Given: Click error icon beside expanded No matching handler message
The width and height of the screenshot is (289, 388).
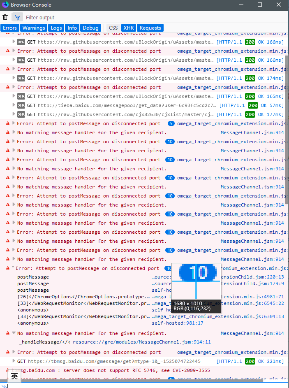Looking at the screenshot, I should pyautogui.click(x=8, y=333).
